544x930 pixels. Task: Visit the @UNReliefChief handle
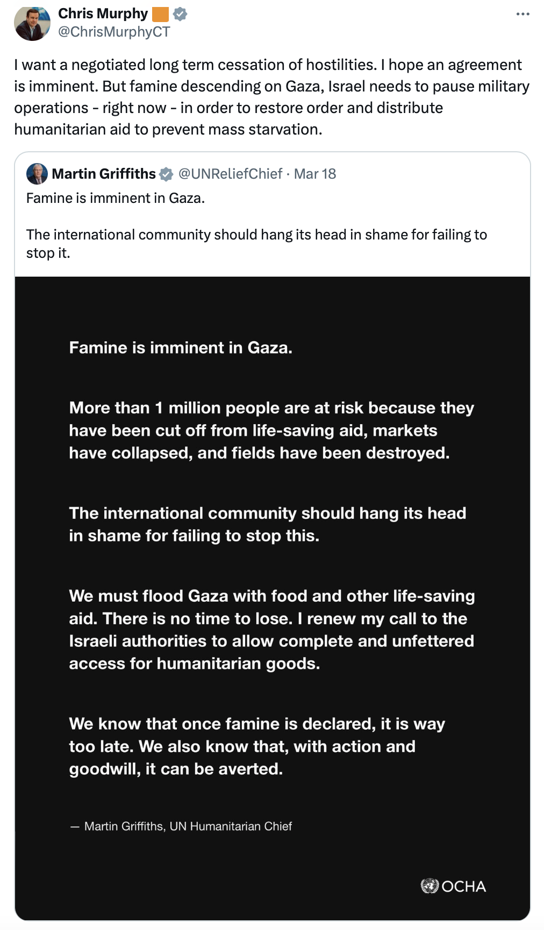[230, 174]
